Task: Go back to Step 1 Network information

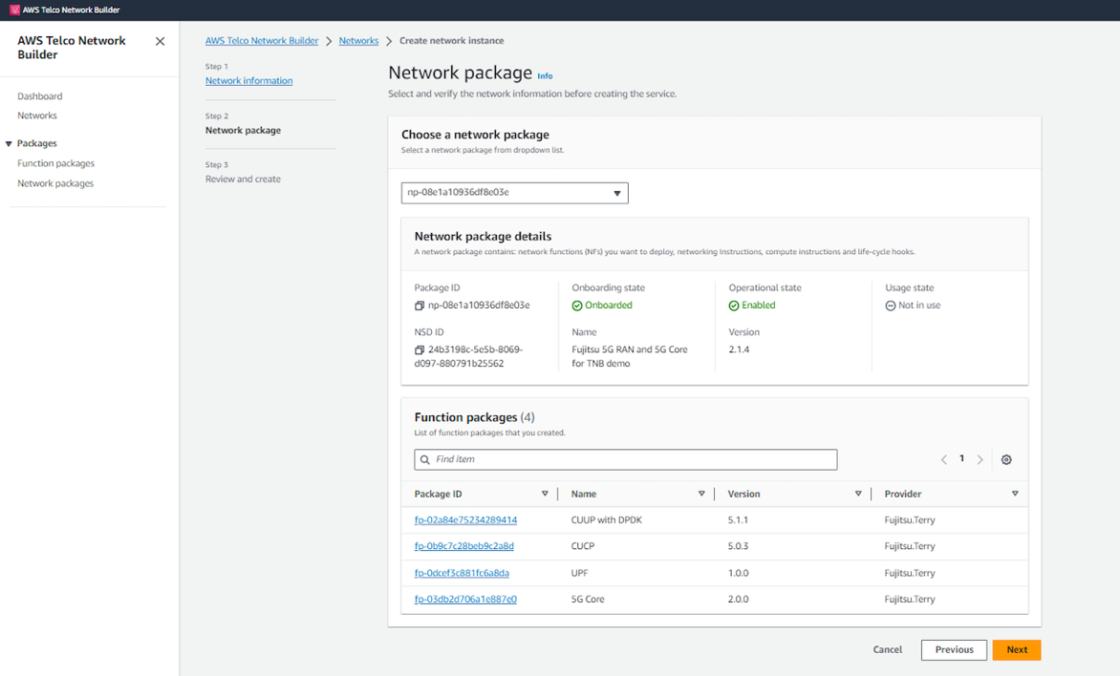Action: pyautogui.click(x=248, y=80)
